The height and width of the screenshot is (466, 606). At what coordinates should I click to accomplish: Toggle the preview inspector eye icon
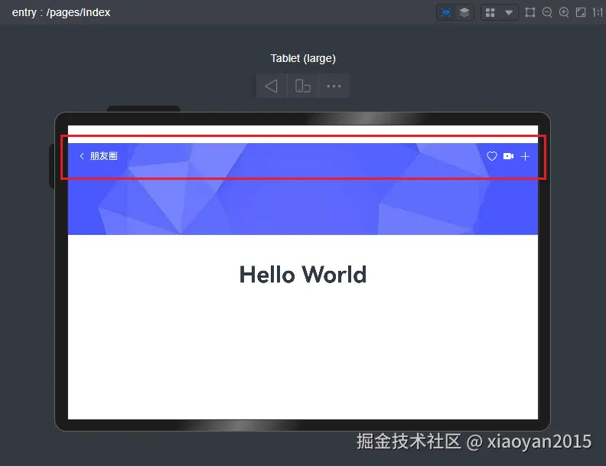point(446,12)
